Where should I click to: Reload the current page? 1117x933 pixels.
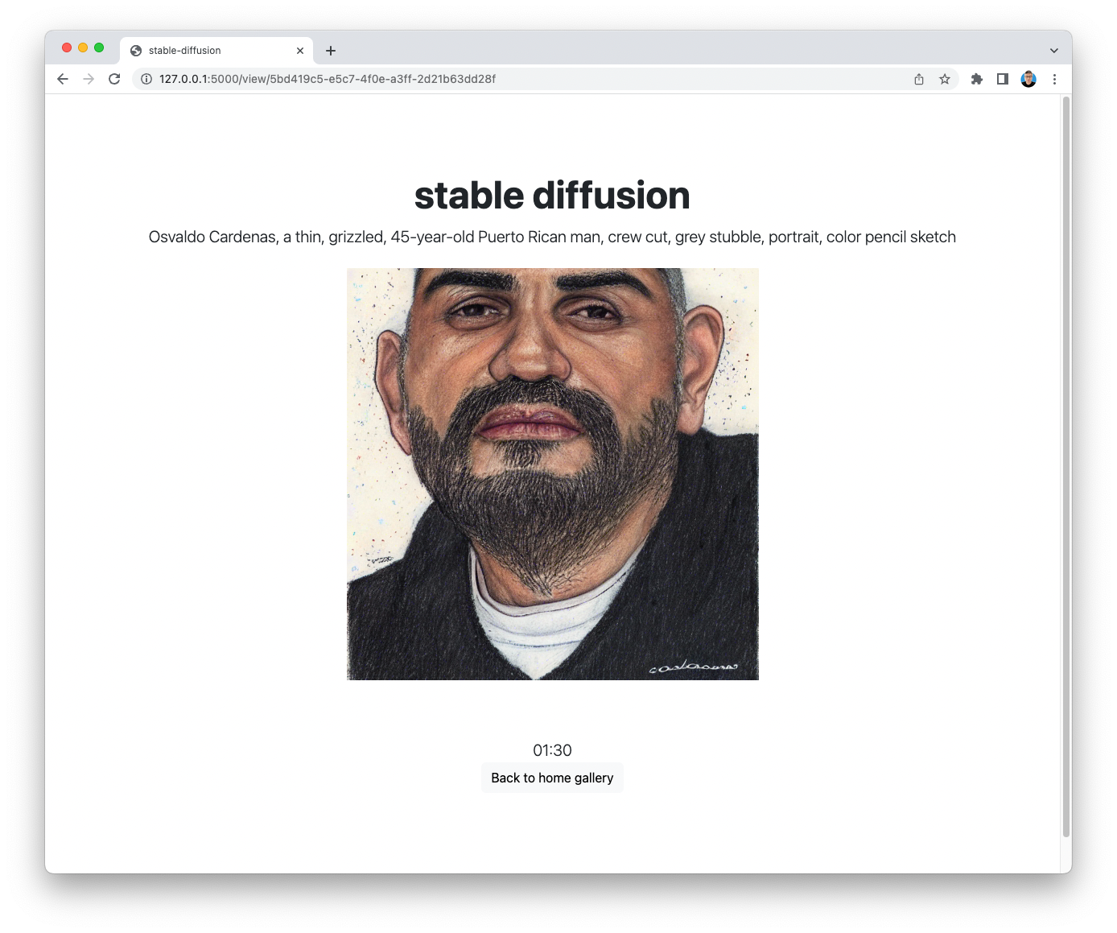114,79
